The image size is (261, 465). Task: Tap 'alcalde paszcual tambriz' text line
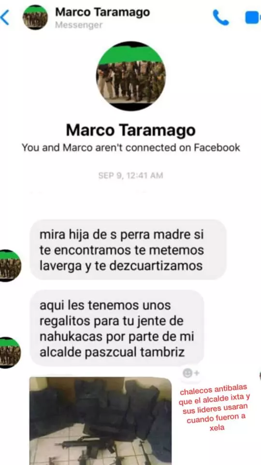[x=112, y=352]
